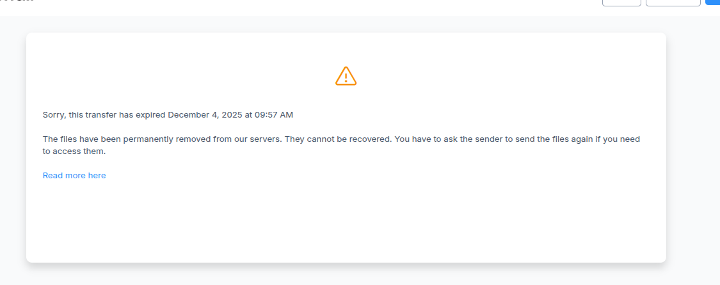Open the "Read more here" link
This screenshot has height=285, width=720.
coord(74,176)
